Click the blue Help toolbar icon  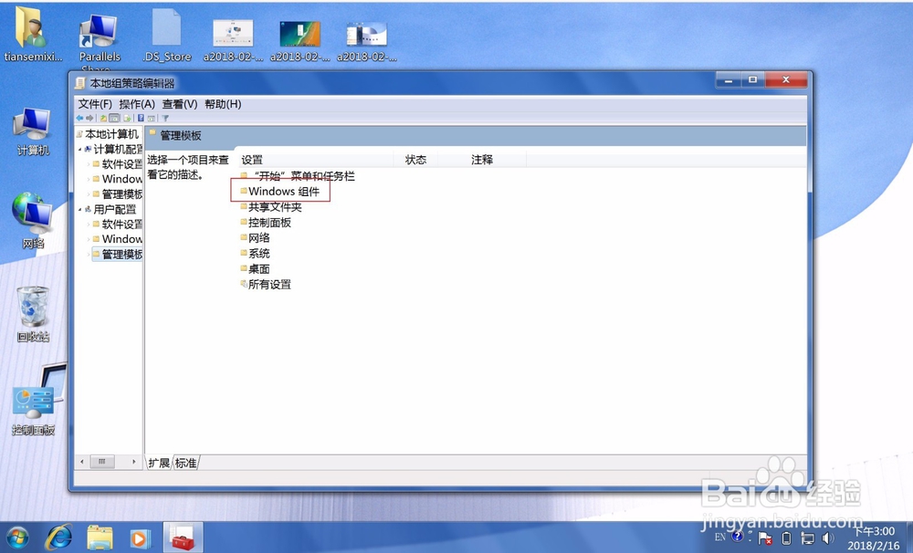coord(141,118)
